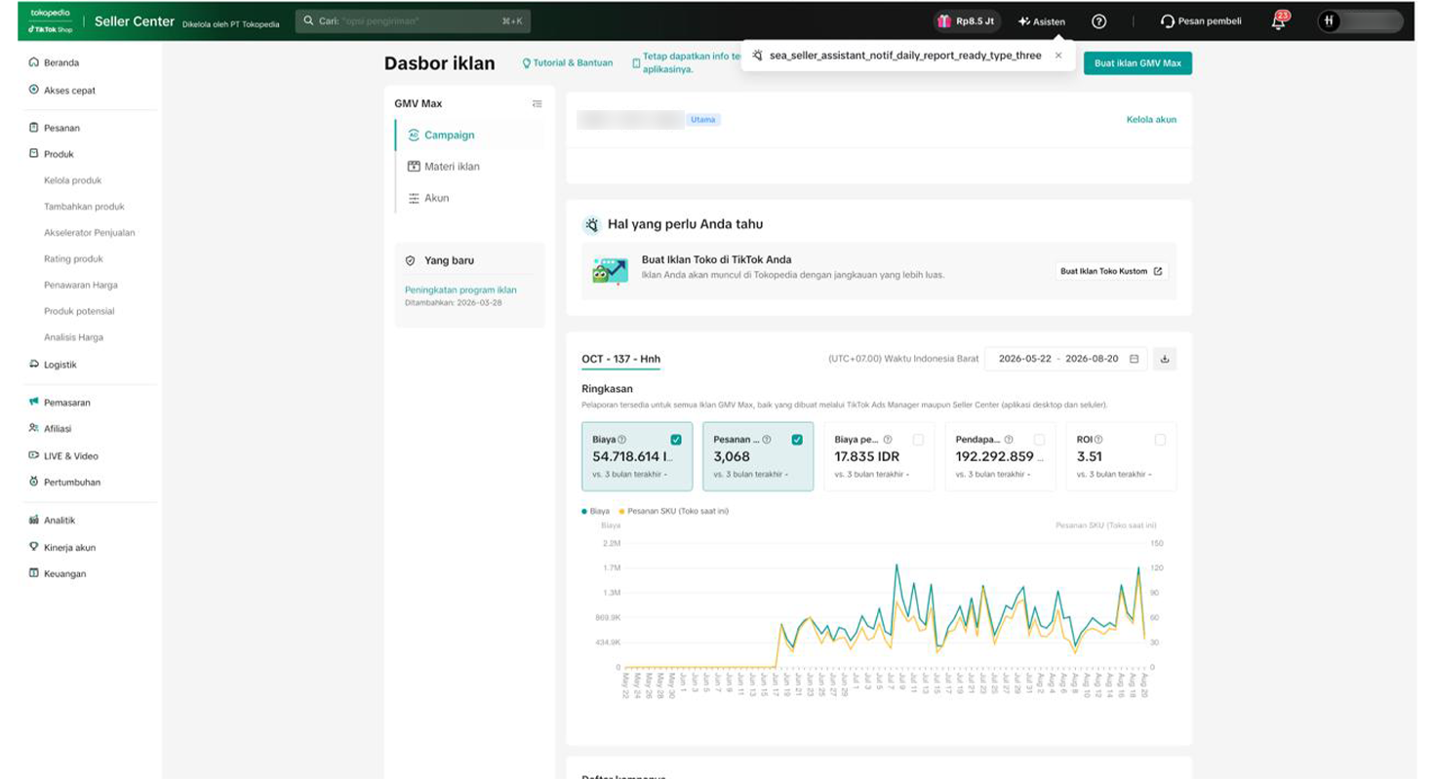Collapse the GMV Max side panel icon
Viewport: 1435px width, 779px height.
537,103
